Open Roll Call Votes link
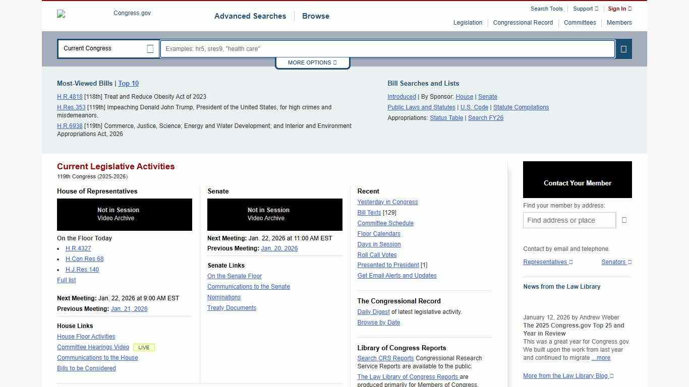The height and width of the screenshot is (387, 689). coord(377,255)
